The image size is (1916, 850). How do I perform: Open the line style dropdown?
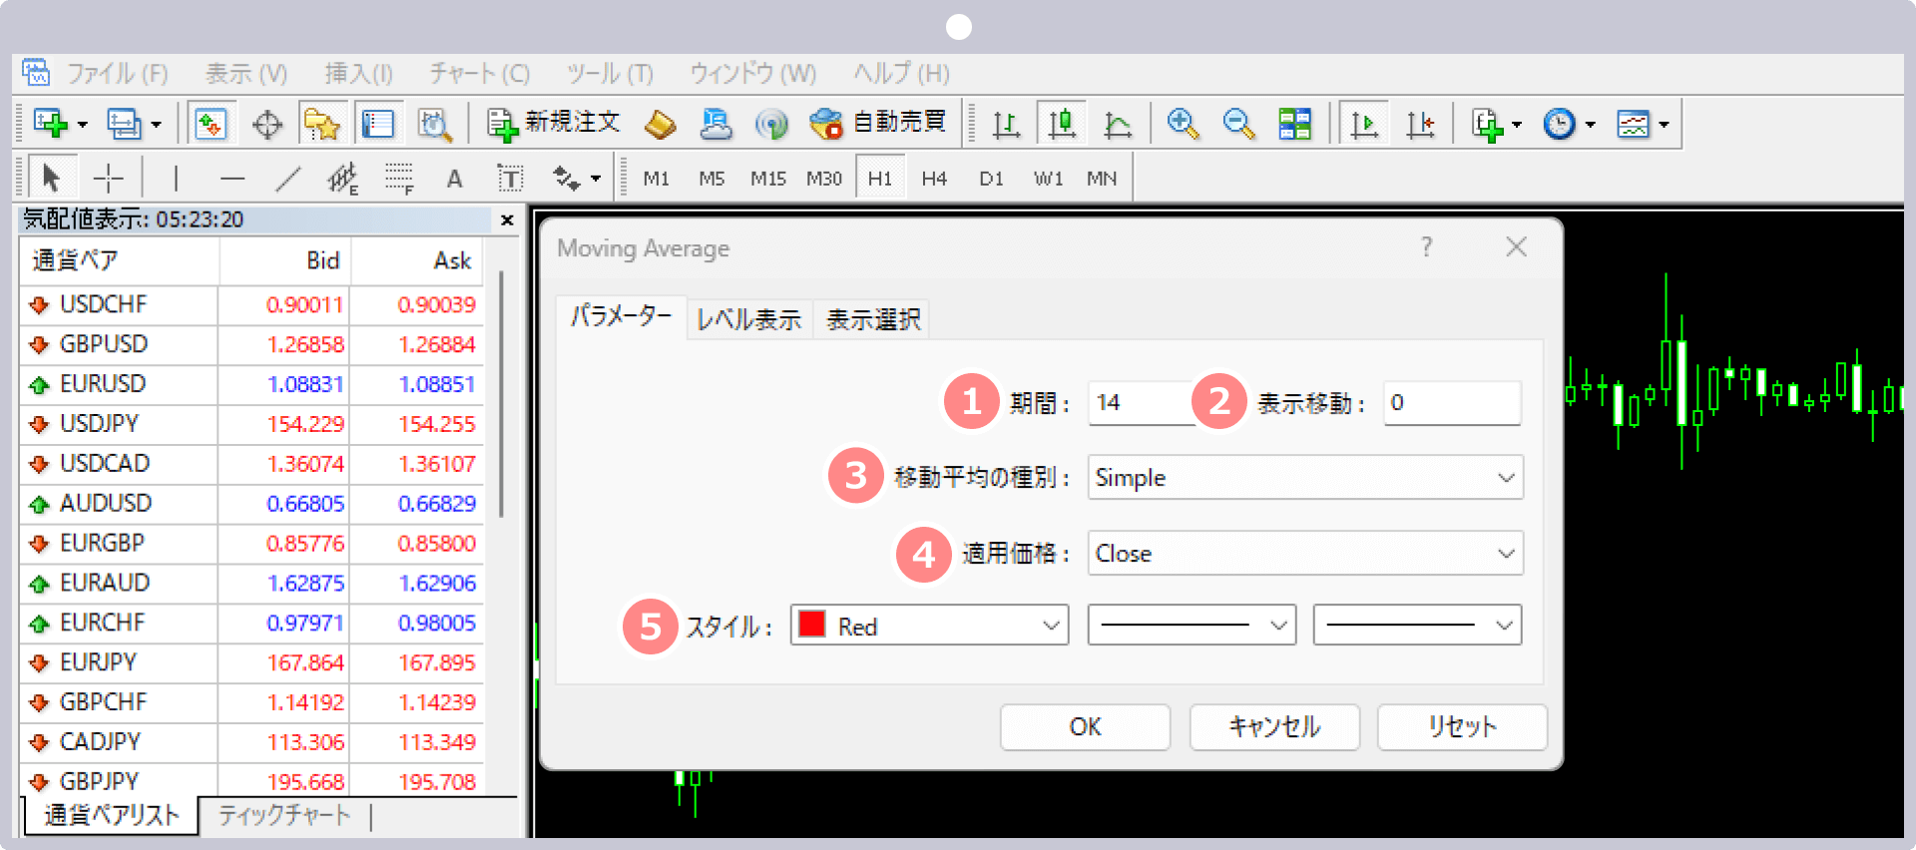point(1192,626)
